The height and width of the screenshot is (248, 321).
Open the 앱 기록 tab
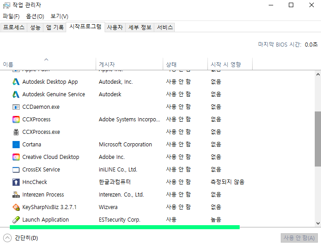coord(55,27)
